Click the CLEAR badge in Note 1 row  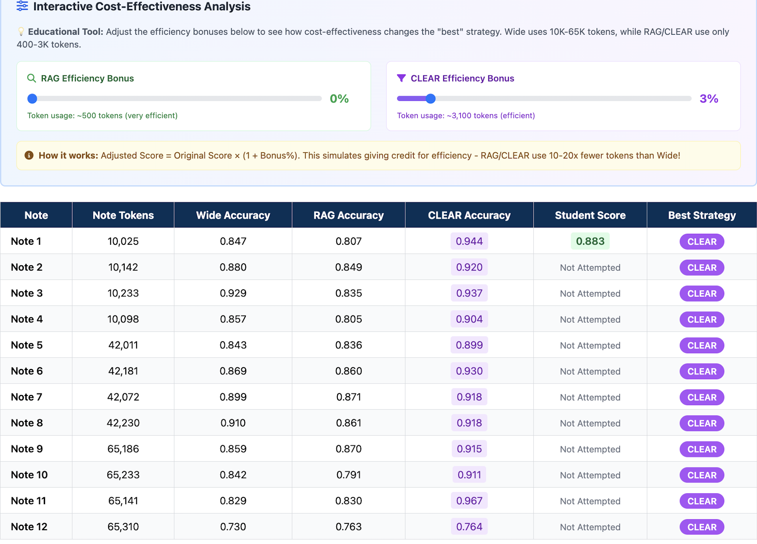(x=701, y=242)
